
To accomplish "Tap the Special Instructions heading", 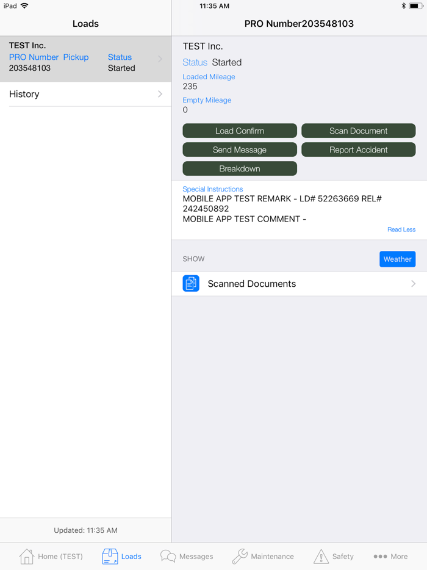I will [213, 189].
